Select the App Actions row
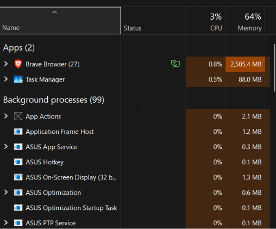 pos(135,116)
